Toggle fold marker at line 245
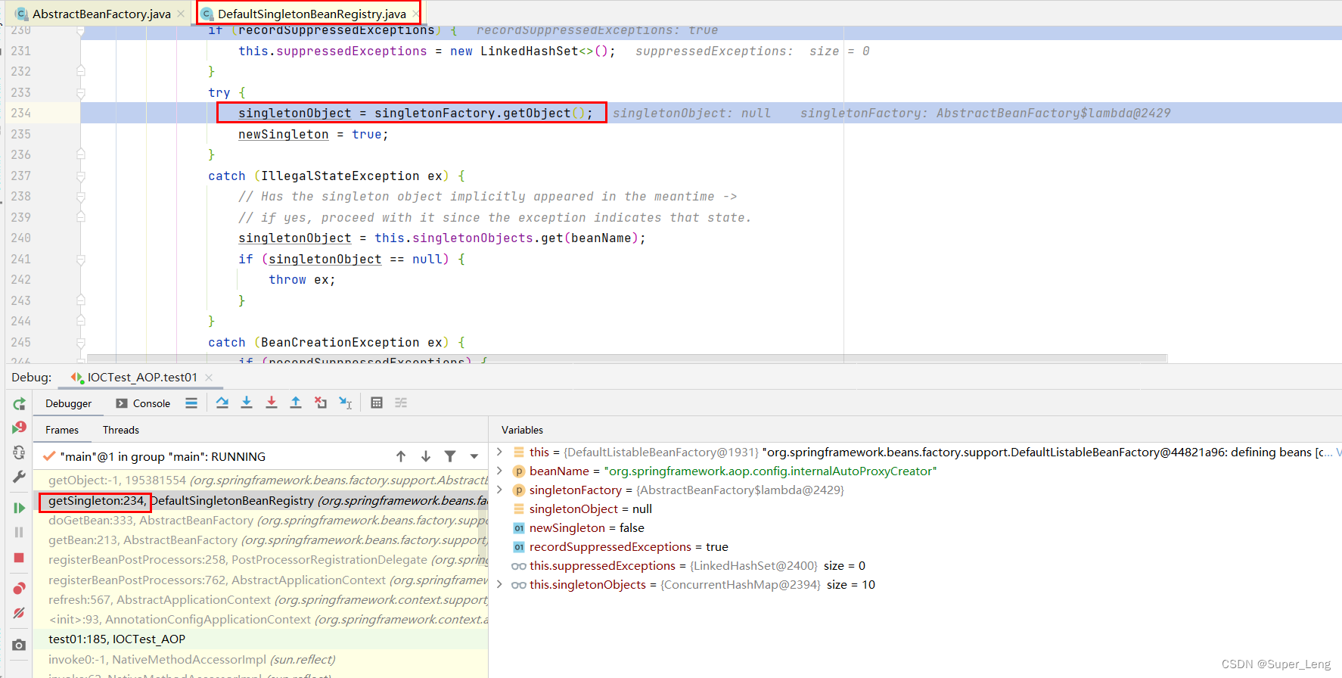 (x=81, y=342)
